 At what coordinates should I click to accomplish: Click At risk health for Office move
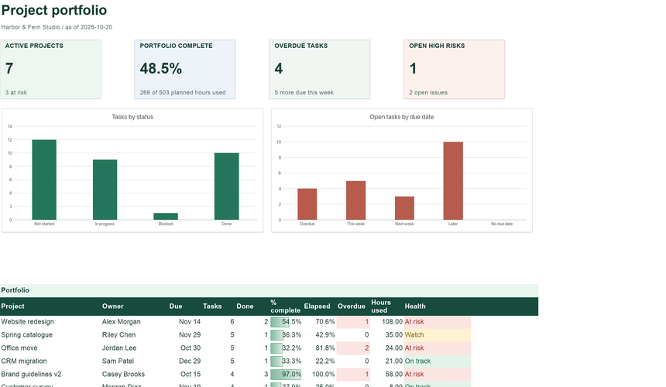pos(437,348)
